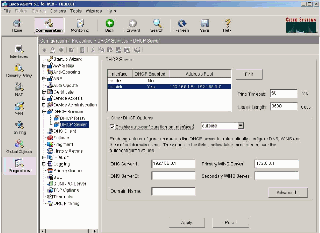Expand the IP Audit node
Image resolution: width=320 pixels, height=233 pixels.
44,157
